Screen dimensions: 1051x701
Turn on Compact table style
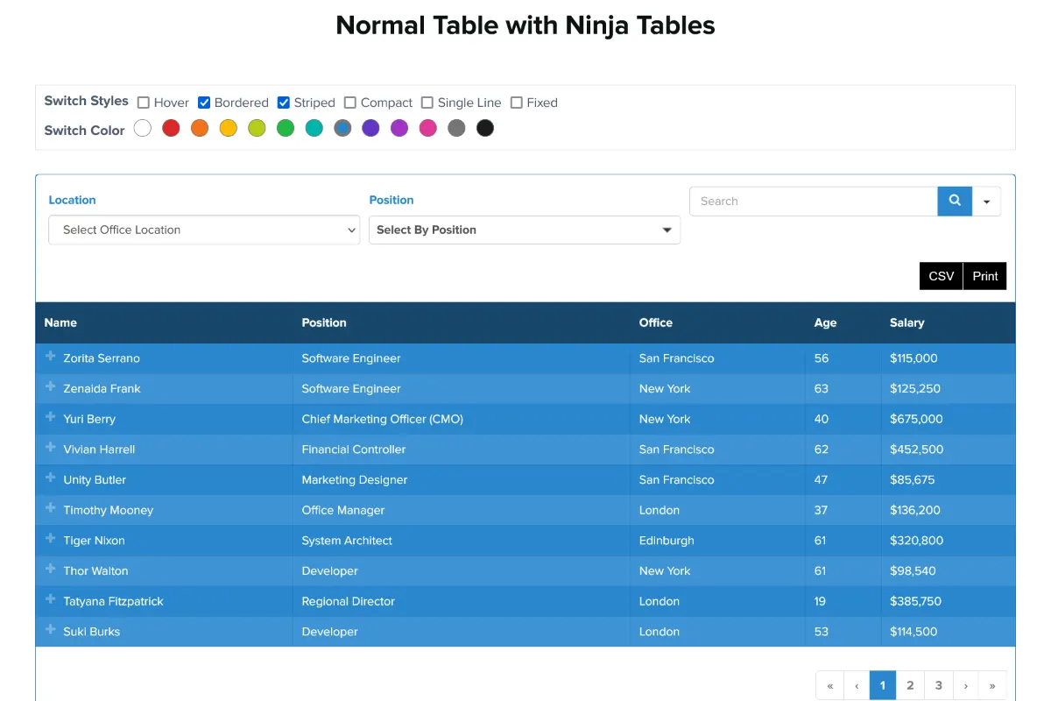(x=350, y=103)
